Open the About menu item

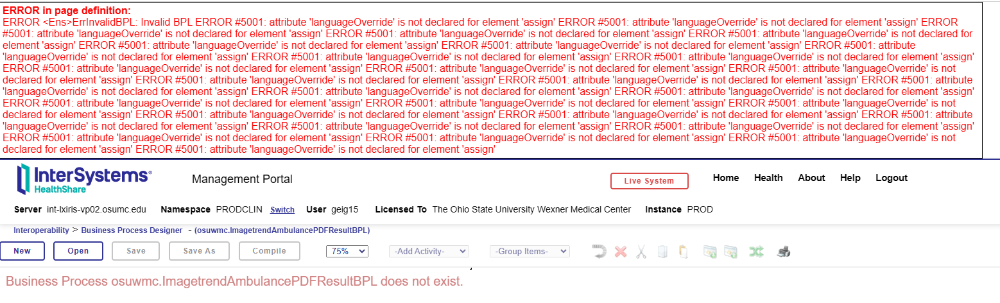tap(811, 178)
